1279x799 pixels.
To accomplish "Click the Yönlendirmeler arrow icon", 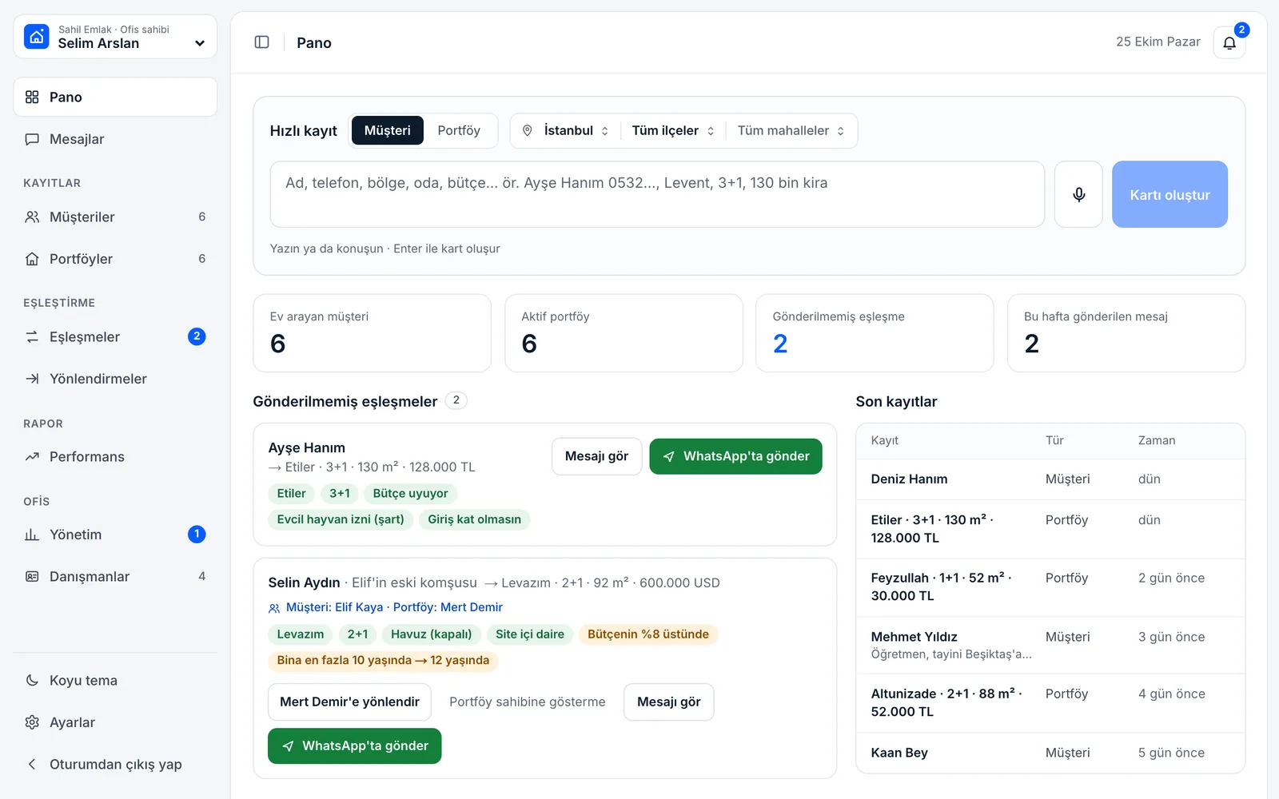I will point(32,379).
